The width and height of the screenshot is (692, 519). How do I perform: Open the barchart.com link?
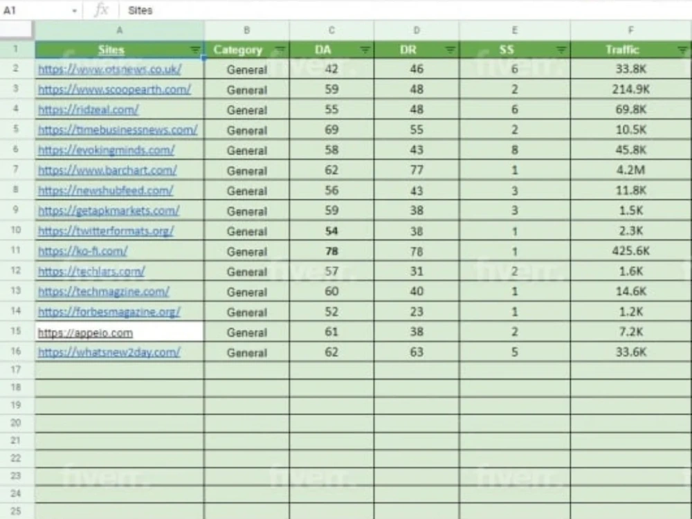pyautogui.click(x=107, y=170)
